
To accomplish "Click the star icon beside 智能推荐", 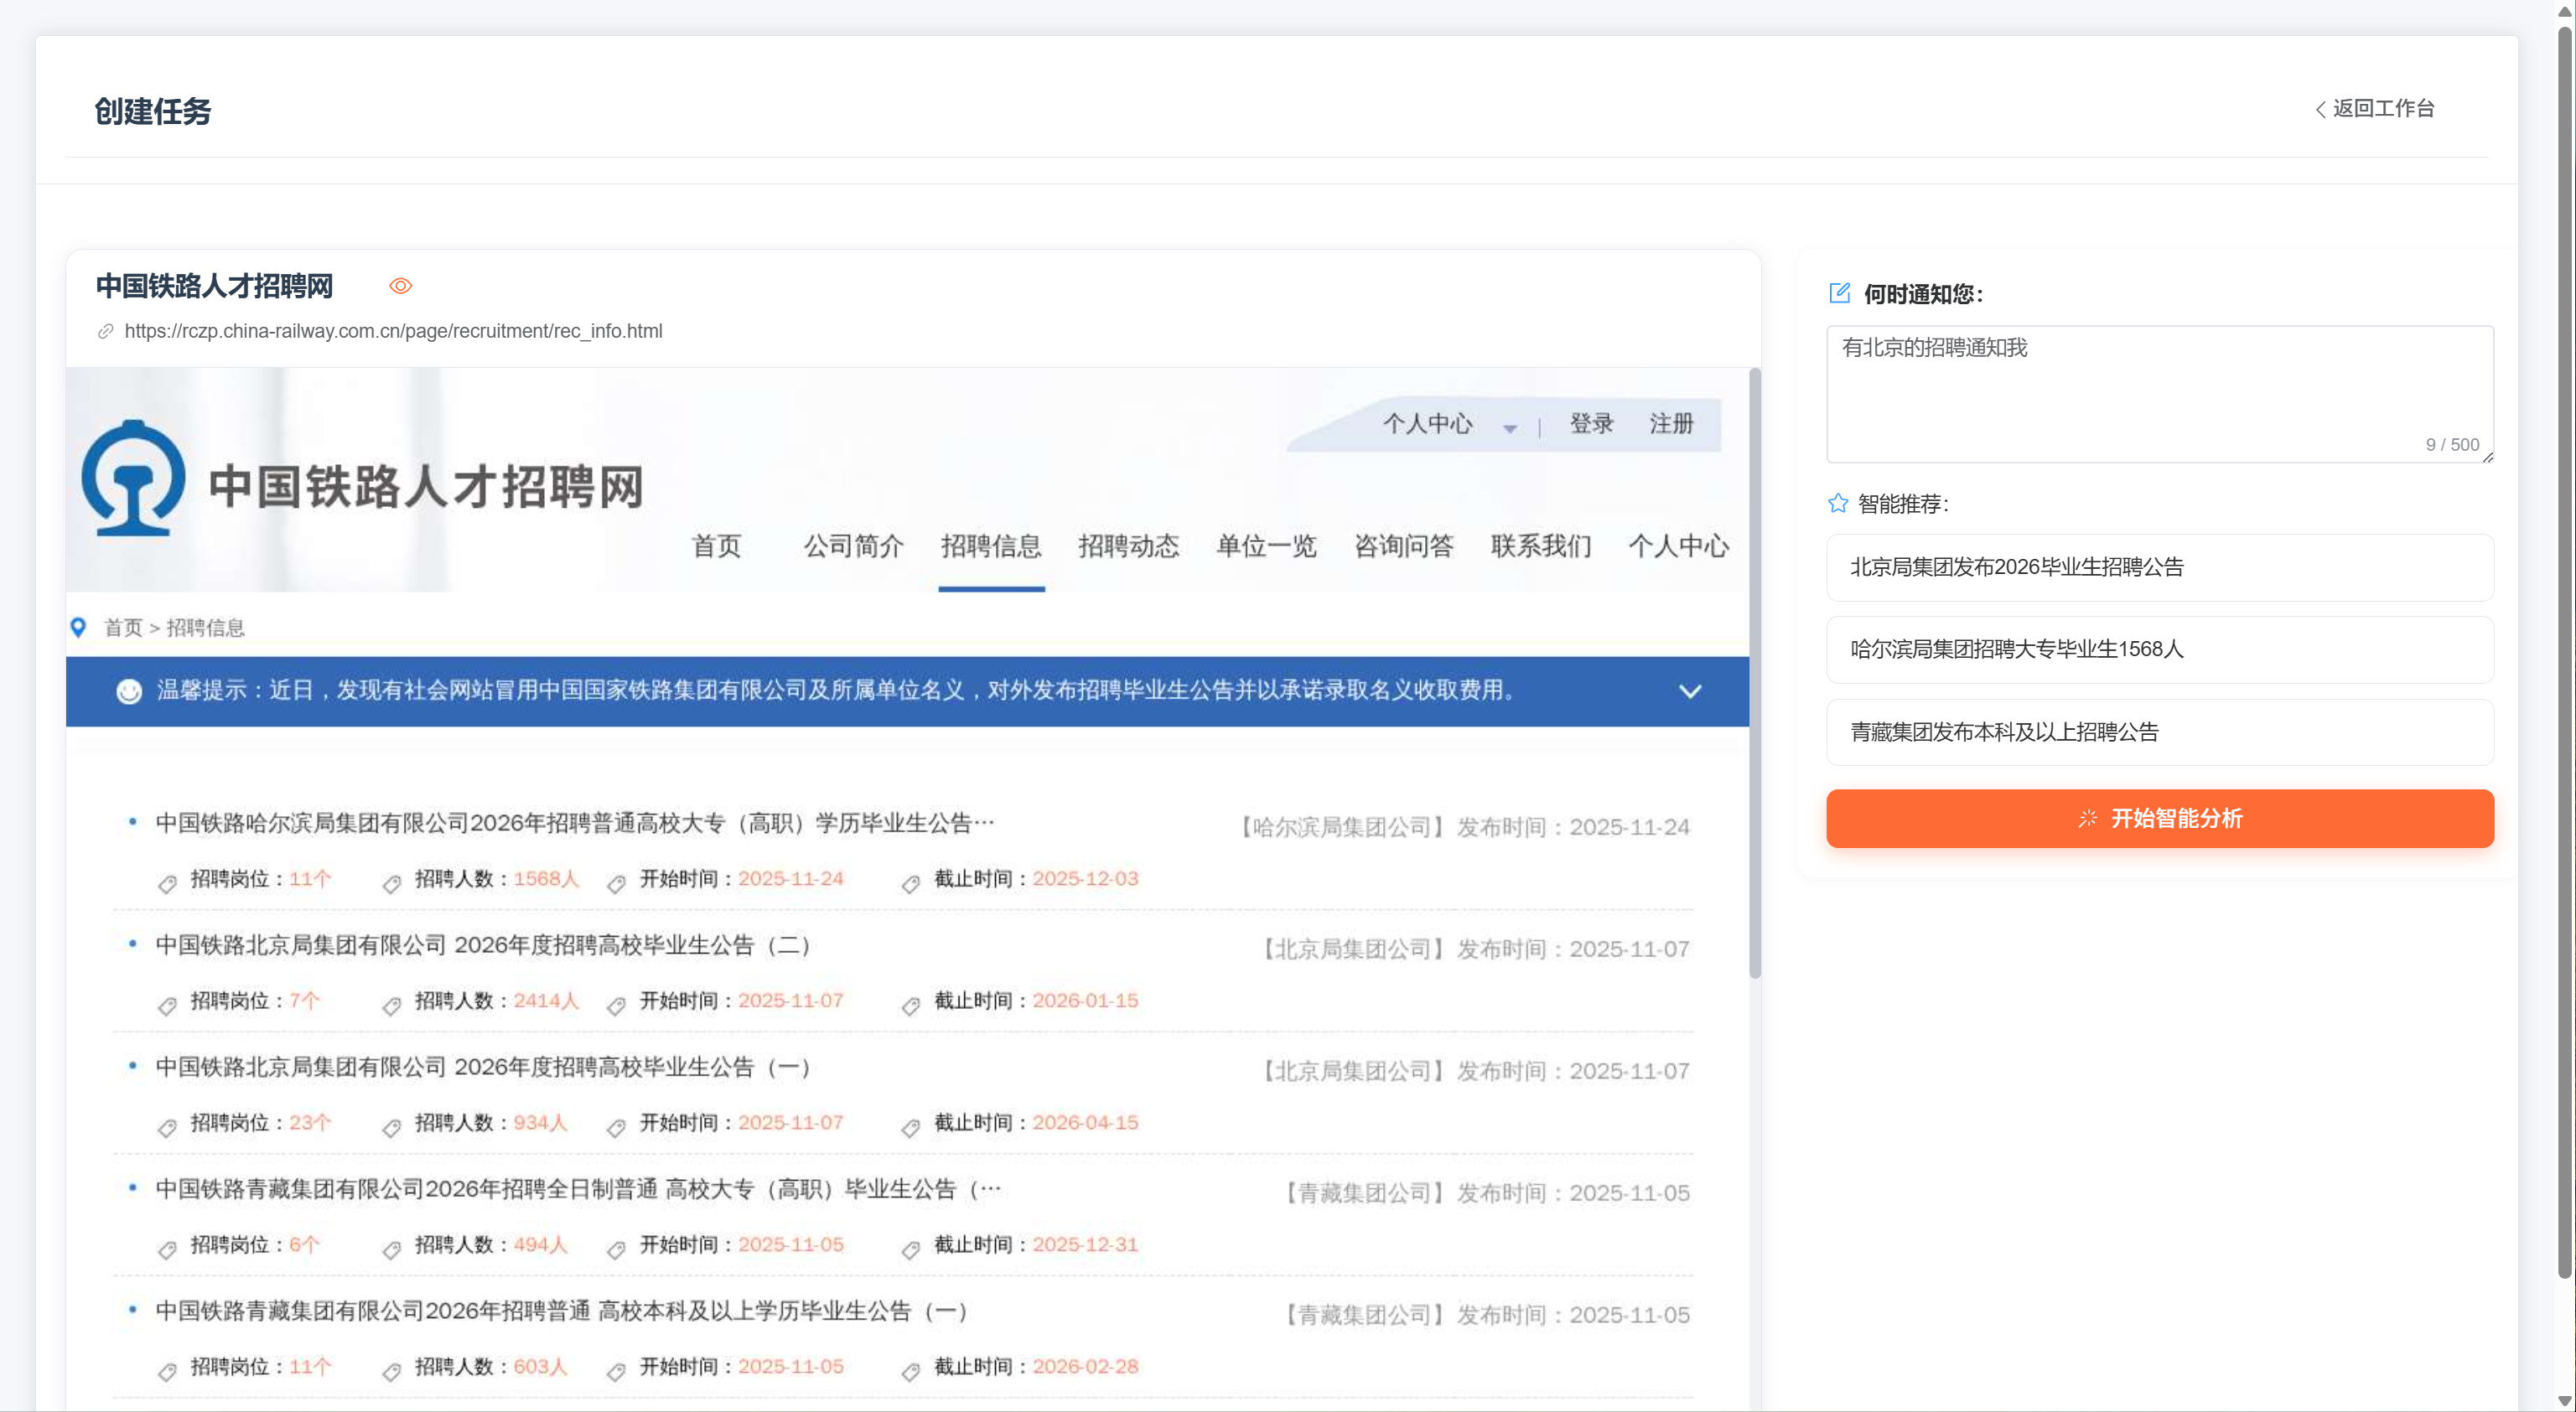I will tap(1837, 503).
